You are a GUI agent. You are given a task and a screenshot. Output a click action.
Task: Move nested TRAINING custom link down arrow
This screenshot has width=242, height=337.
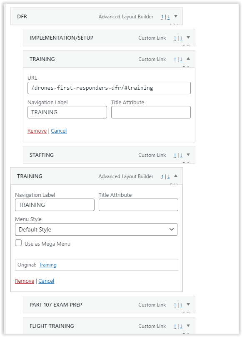(181, 59)
